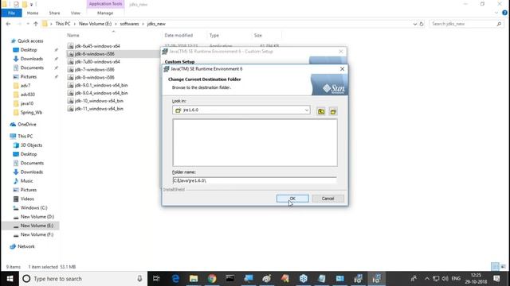
Task: Open the Explorer help icon
Action: (504, 13)
